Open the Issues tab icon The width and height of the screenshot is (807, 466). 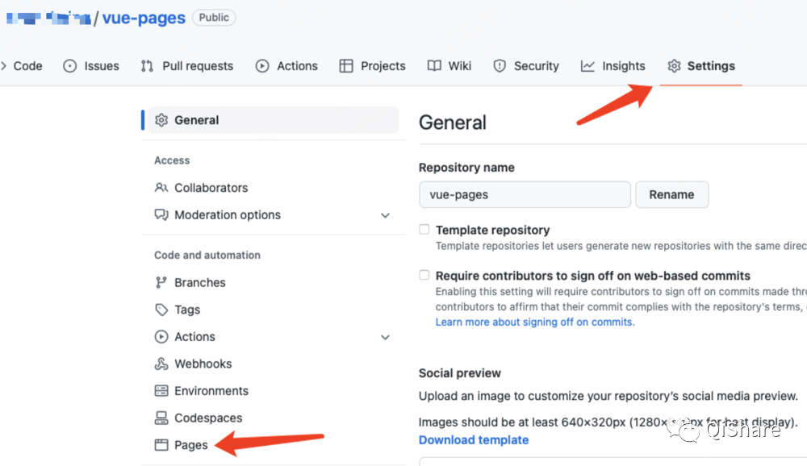click(x=70, y=66)
